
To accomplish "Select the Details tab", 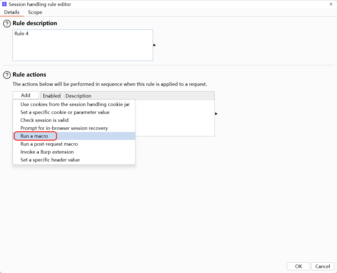I will coord(12,12).
